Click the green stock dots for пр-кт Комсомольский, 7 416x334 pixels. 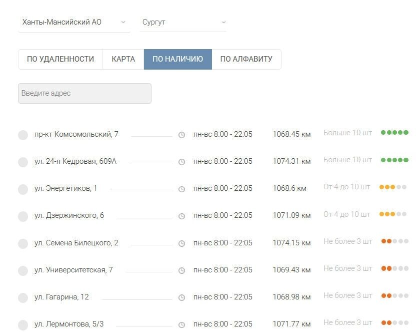pyautogui.click(x=394, y=132)
